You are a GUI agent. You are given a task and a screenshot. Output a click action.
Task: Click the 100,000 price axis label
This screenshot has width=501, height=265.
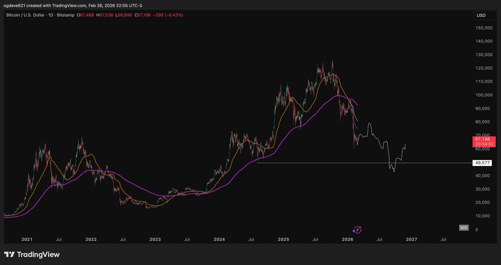pyautogui.click(x=484, y=95)
